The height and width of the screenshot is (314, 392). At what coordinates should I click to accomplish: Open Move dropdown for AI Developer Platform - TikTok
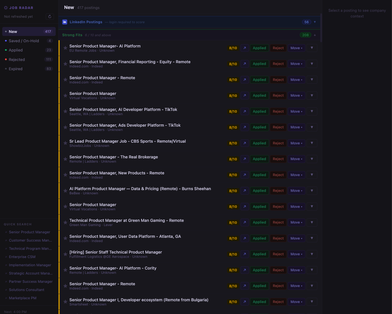(x=296, y=111)
